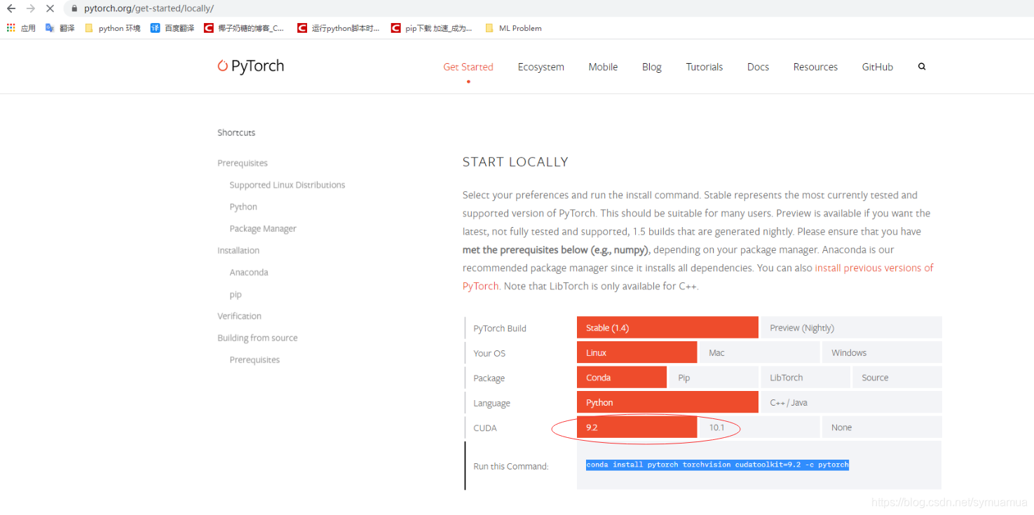Open the GitHub nav item
This screenshot has width=1034, height=515.
tap(877, 67)
